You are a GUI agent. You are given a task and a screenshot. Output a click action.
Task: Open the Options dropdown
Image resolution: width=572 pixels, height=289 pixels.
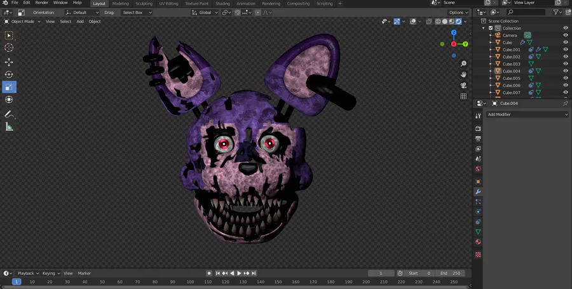(458, 13)
